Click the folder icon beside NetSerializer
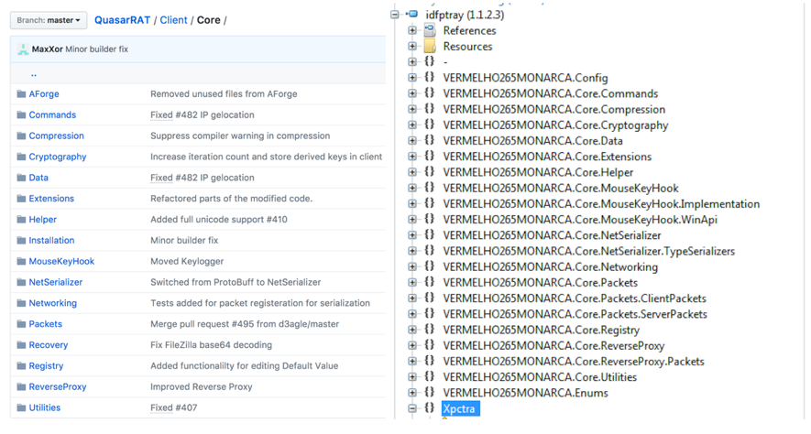 [21, 282]
